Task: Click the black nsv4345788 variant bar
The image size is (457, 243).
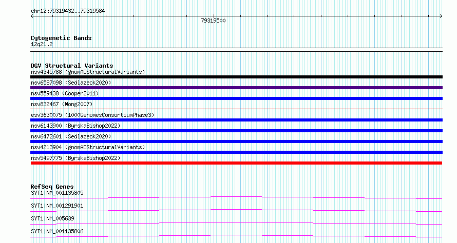Action: tap(236, 77)
